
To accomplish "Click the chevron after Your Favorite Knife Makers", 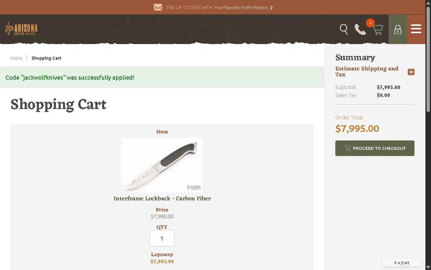I will [x=271, y=8].
